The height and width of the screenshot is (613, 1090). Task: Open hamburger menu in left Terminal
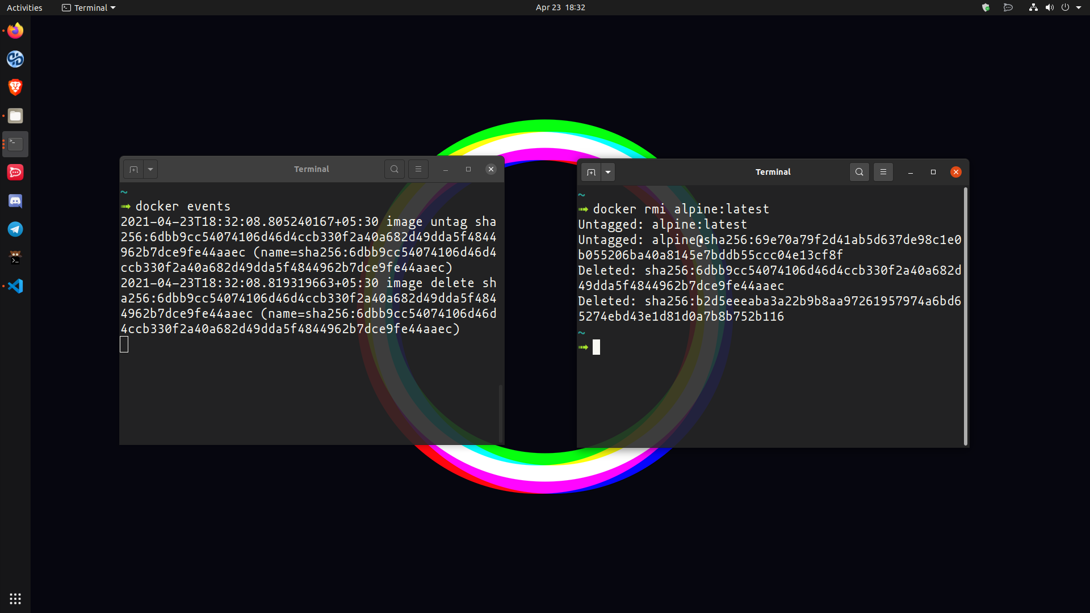coord(418,169)
